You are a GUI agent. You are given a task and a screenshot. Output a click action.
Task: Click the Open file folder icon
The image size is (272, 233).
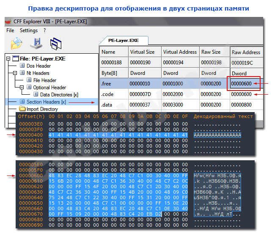point(16,43)
